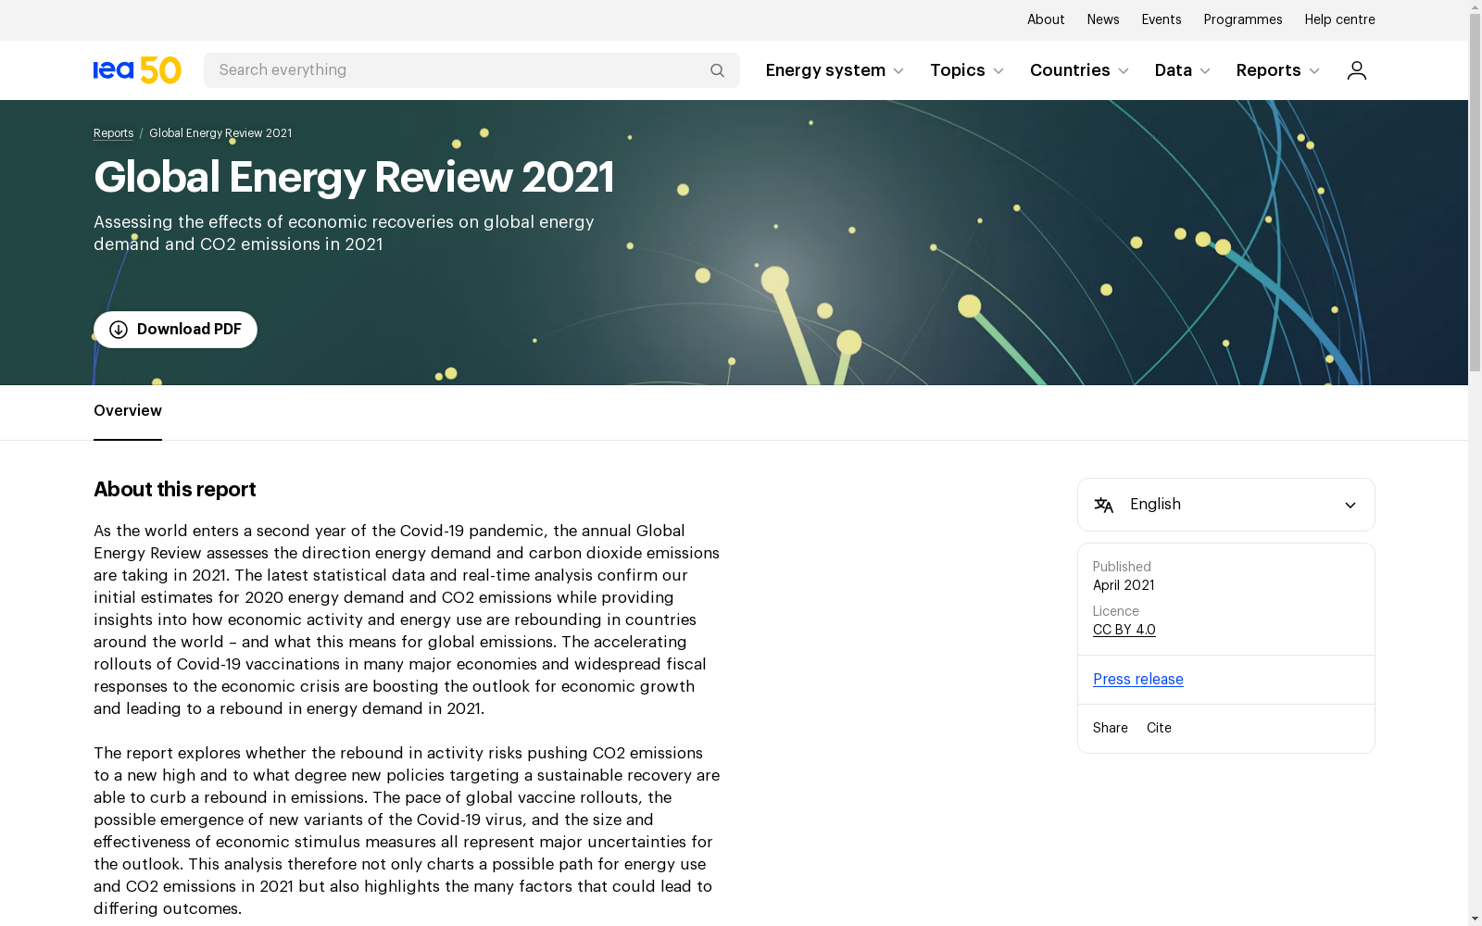Click the language translate icon

pyautogui.click(x=1104, y=505)
